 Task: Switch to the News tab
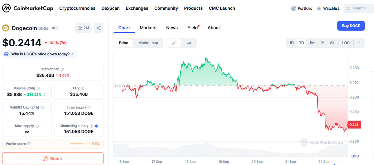(x=172, y=28)
